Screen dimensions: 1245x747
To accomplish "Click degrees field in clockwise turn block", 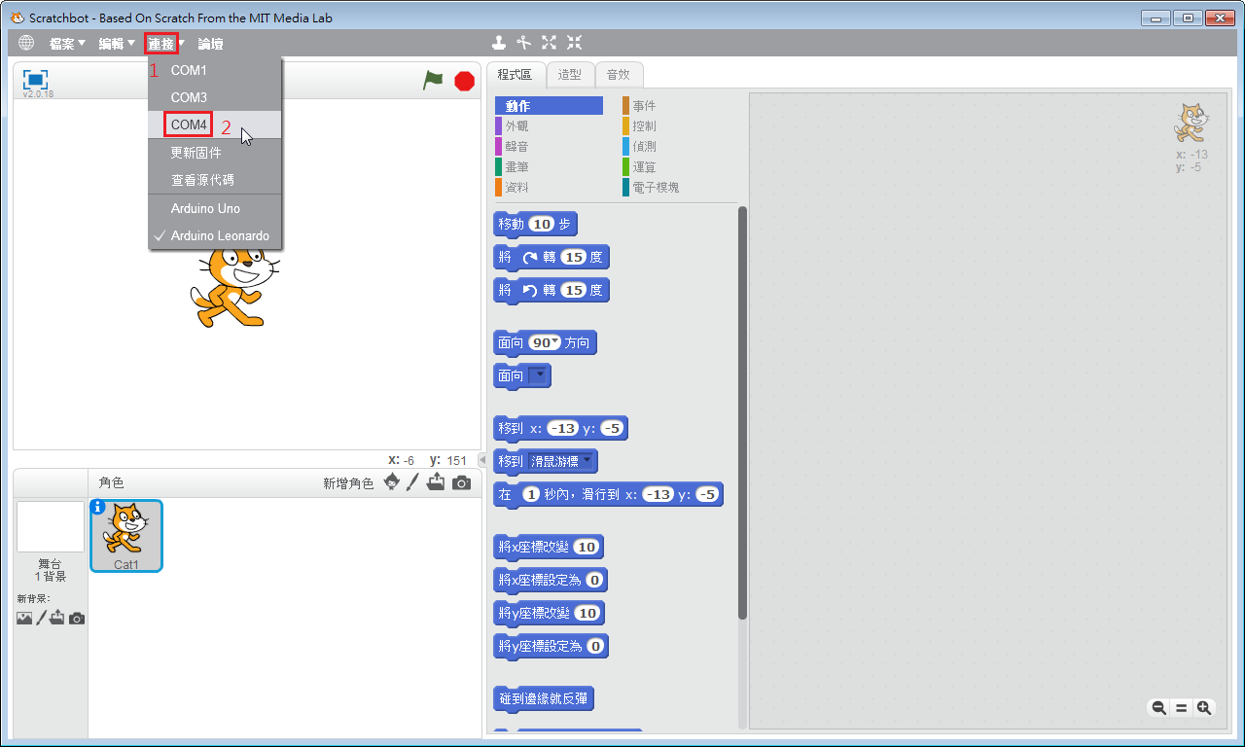I will [574, 257].
